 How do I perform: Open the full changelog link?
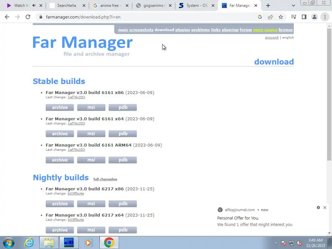(x=105, y=179)
